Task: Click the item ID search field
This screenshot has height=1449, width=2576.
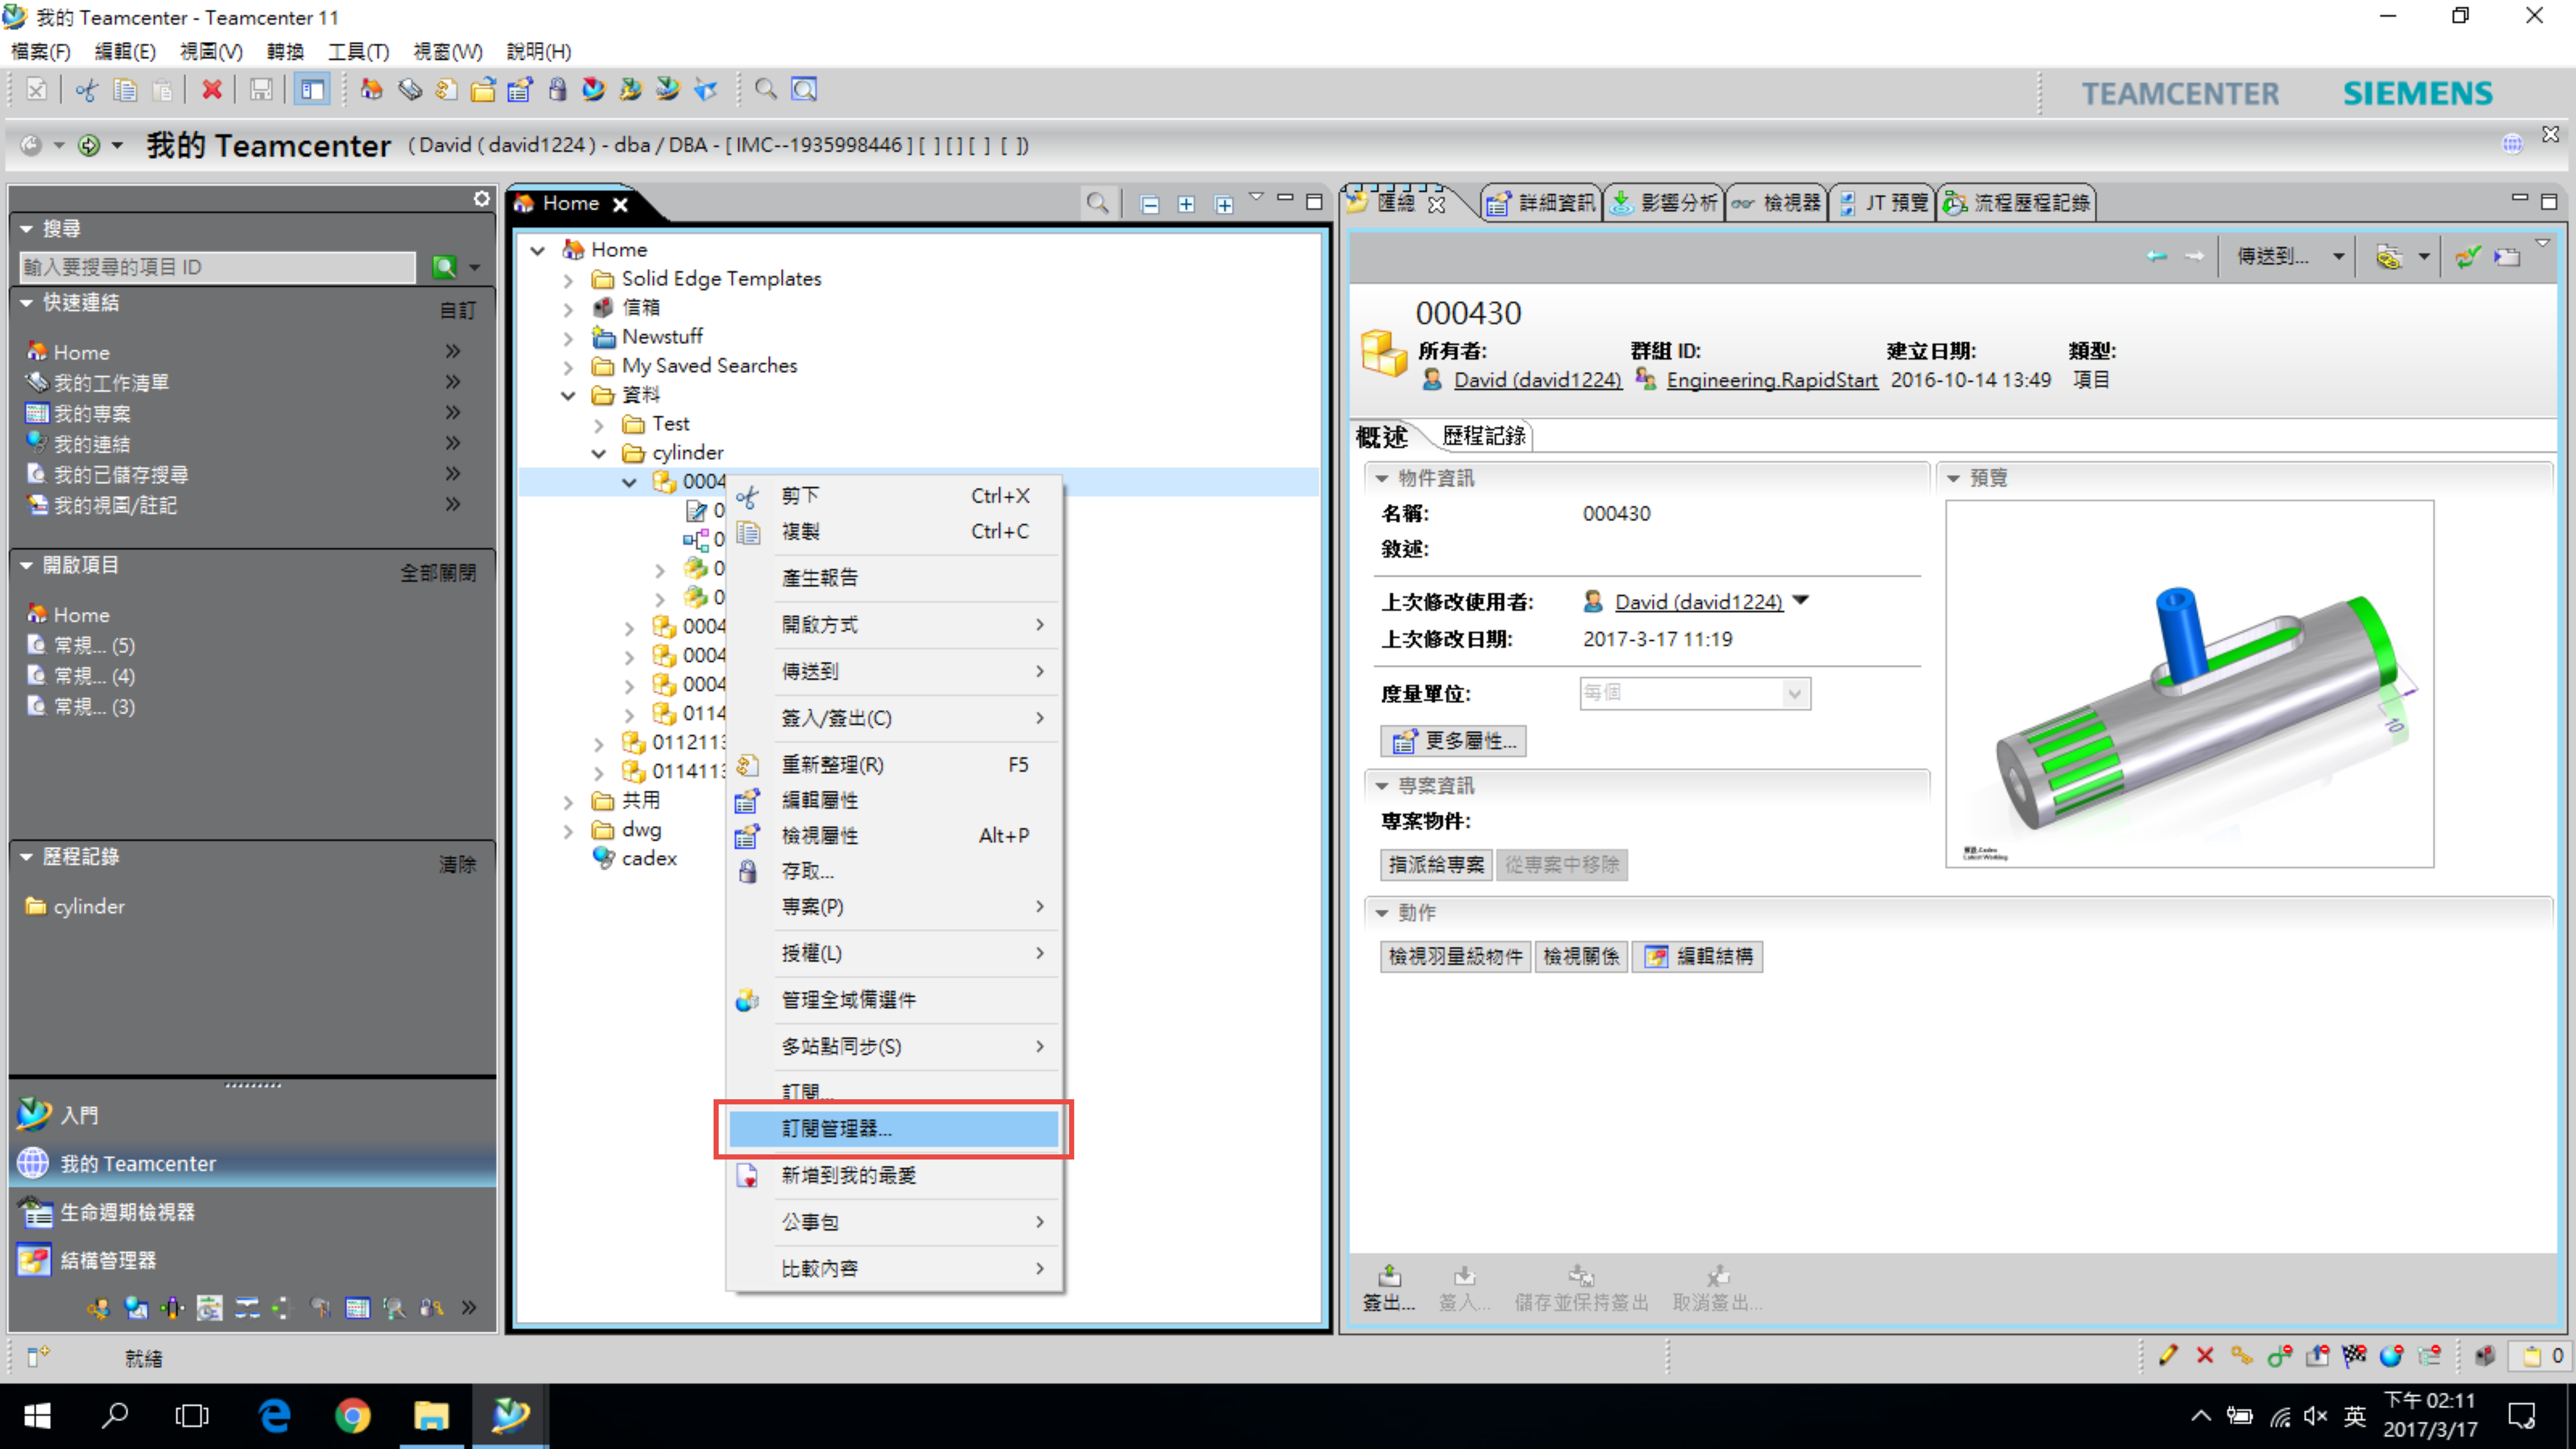Action: pyautogui.click(x=217, y=267)
